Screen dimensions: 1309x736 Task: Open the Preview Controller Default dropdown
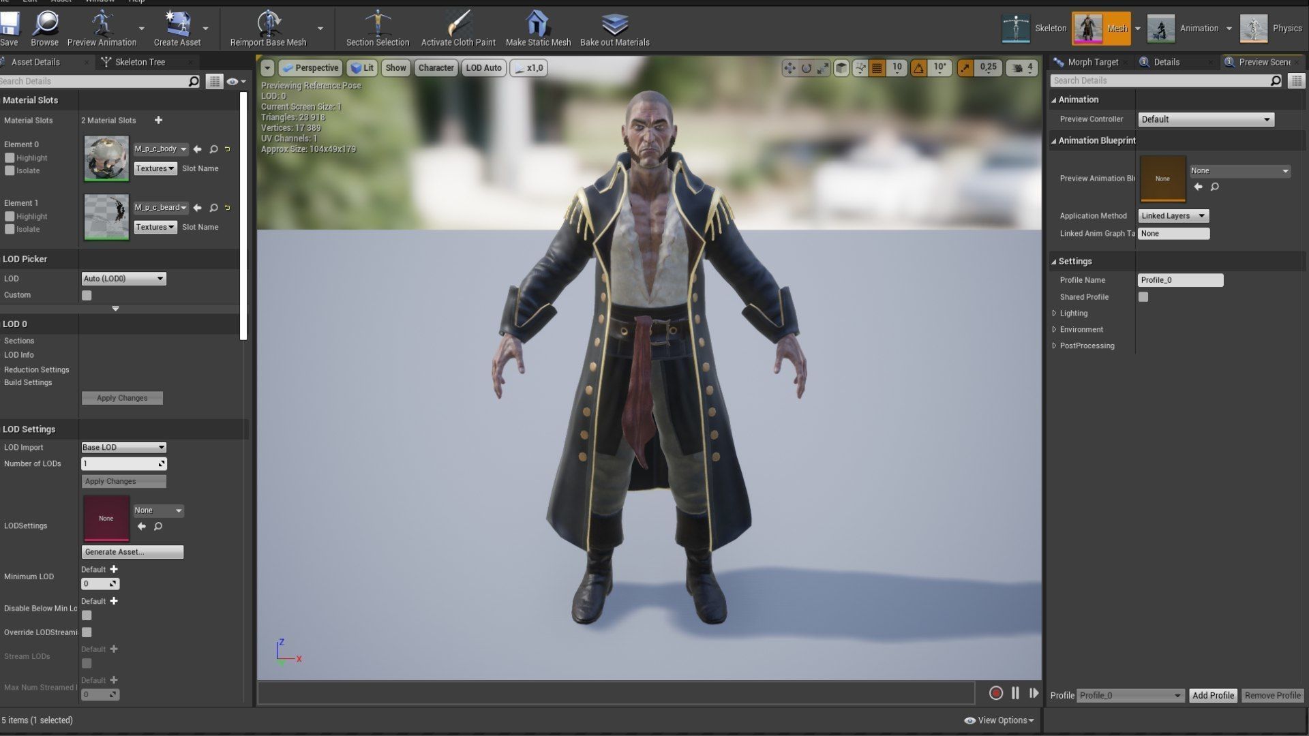point(1206,119)
